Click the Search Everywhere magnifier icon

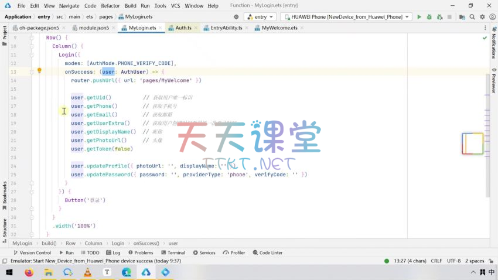click(x=472, y=17)
